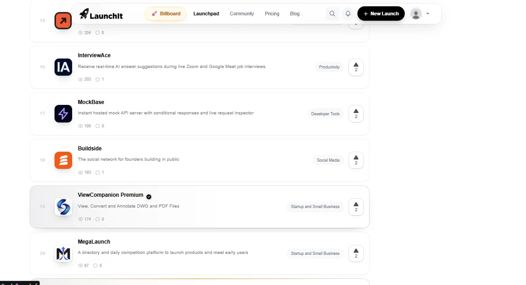
Task: Click the comment icon on Buildside
Action: pos(98,172)
